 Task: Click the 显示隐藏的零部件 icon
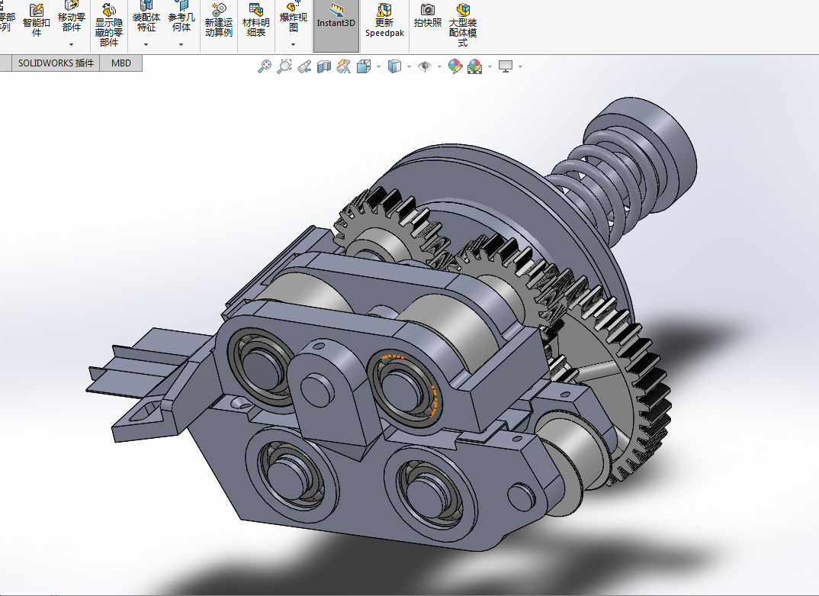click(108, 11)
